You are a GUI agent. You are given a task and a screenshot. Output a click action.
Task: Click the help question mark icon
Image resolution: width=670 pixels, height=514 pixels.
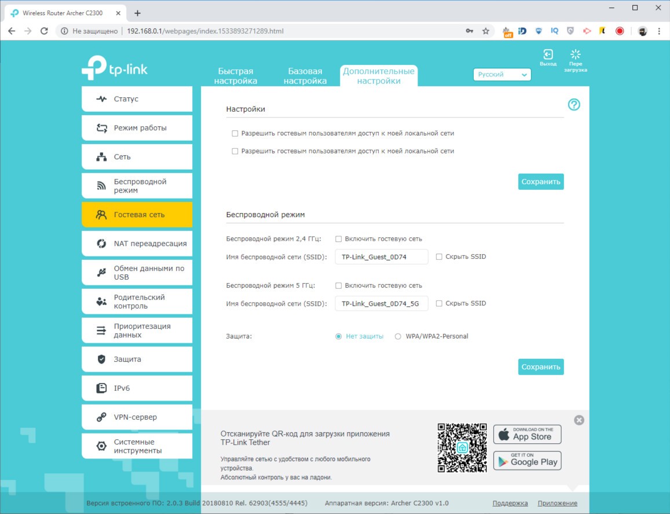tap(574, 105)
